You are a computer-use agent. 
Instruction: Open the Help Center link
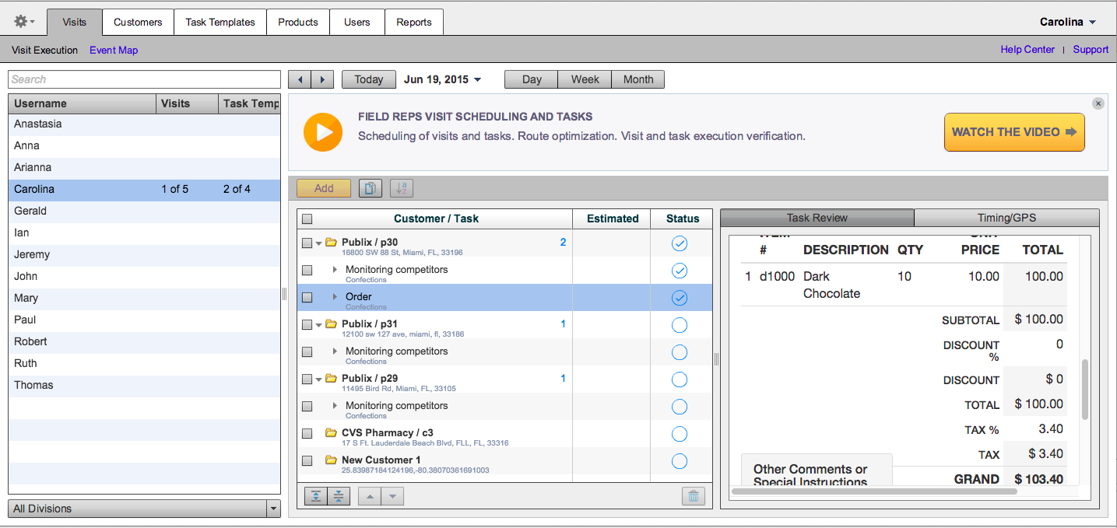(1027, 50)
